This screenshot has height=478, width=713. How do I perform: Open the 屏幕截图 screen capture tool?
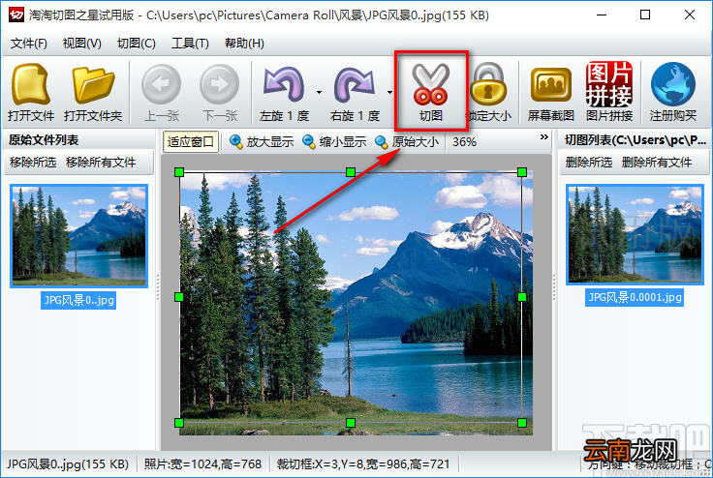pos(550,93)
